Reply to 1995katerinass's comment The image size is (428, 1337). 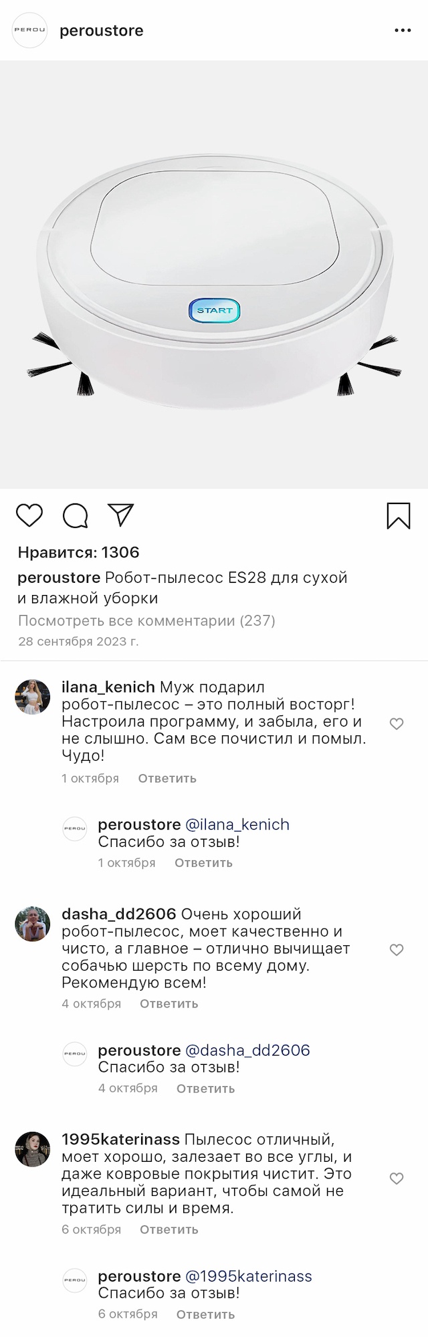click(169, 1229)
